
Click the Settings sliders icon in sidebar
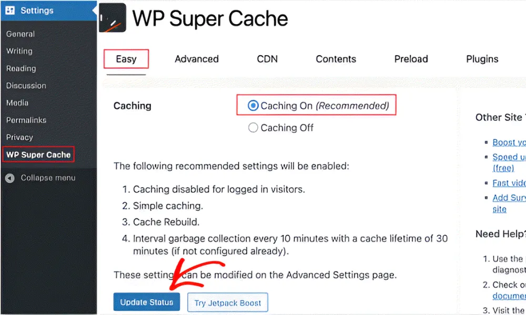[x=10, y=10]
